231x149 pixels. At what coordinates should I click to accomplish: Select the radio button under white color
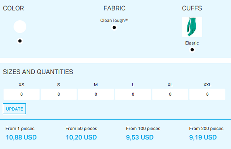click(x=20, y=41)
